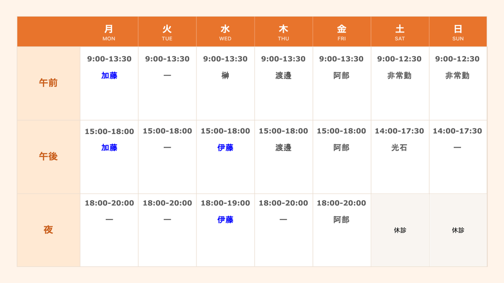Screen dimensions: 504x283
Task: Select the 金 FRI column header
Action: point(342,32)
